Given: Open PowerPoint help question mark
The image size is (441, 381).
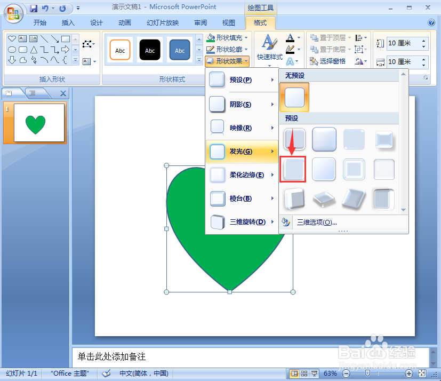Looking at the screenshot, I should point(431,22).
